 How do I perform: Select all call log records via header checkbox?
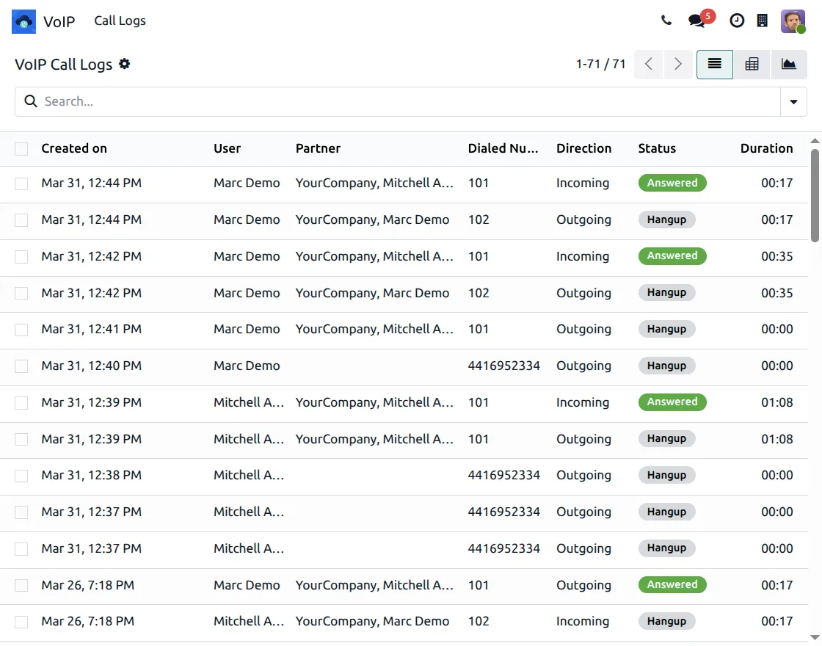point(21,148)
